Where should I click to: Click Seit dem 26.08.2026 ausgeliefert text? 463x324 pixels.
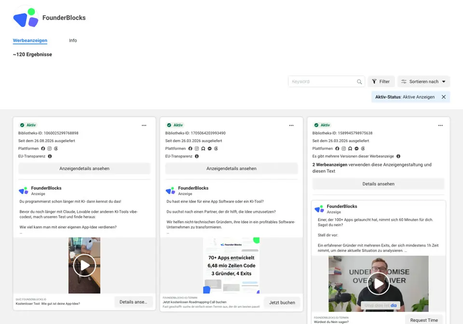[x=47, y=141]
